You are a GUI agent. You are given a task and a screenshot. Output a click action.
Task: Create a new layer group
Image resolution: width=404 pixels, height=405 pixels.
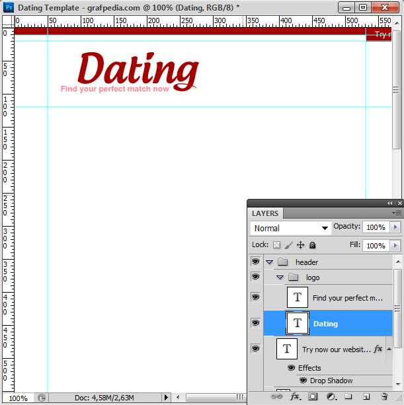348,396
